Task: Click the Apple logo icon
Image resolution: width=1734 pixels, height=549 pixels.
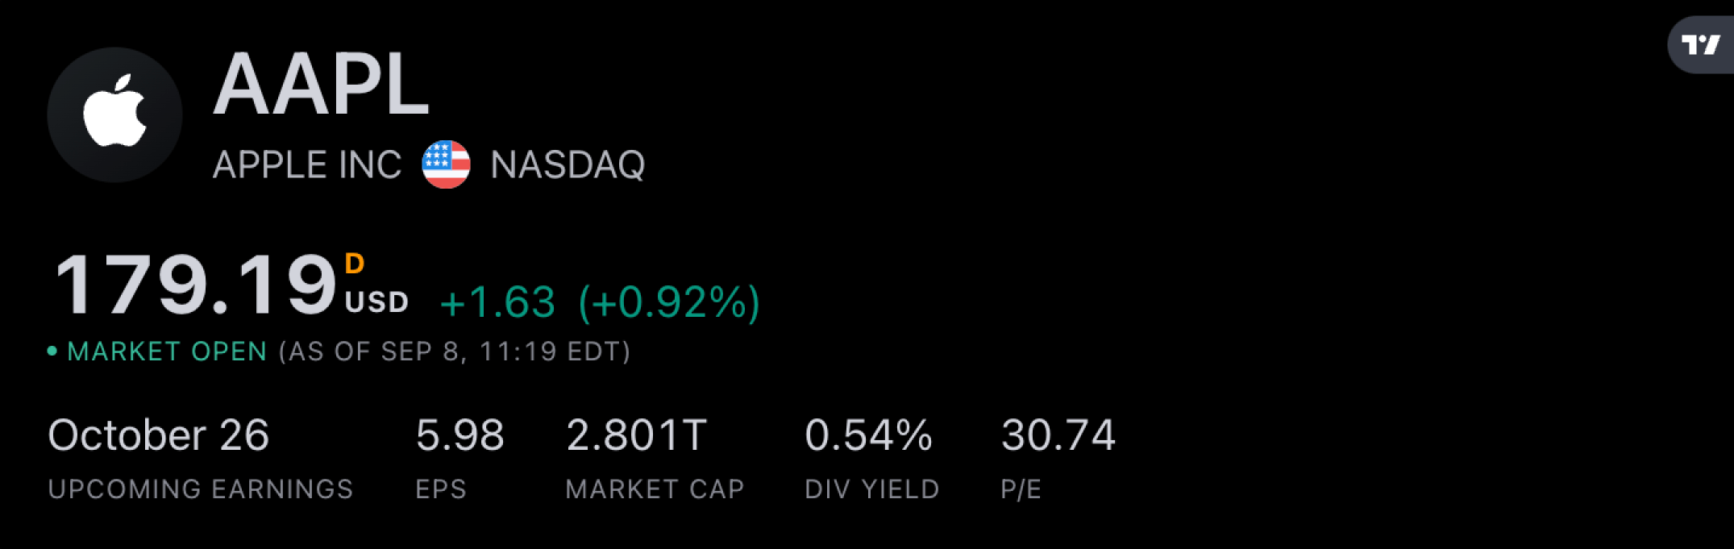Action: click(114, 114)
